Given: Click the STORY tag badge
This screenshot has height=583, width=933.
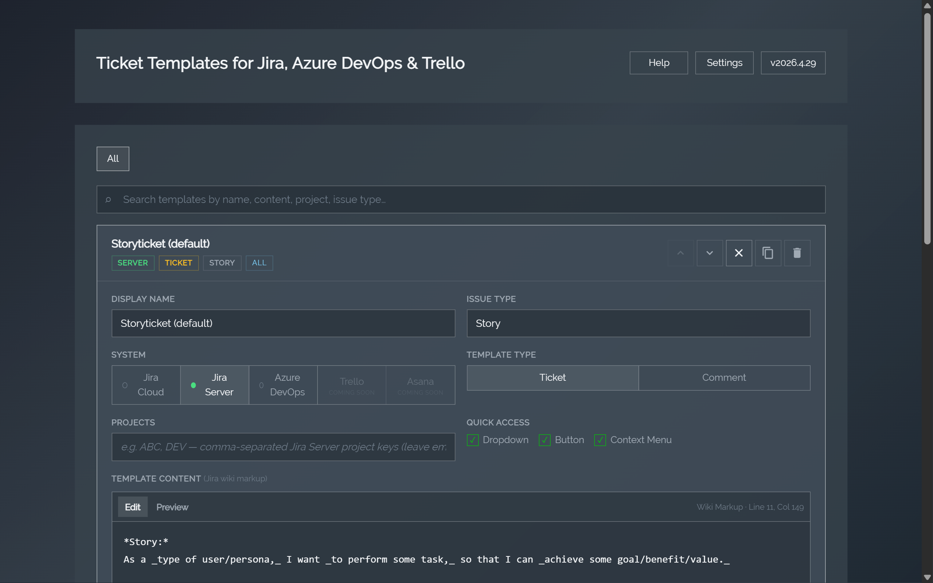Looking at the screenshot, I should click(x=222, y=263).
